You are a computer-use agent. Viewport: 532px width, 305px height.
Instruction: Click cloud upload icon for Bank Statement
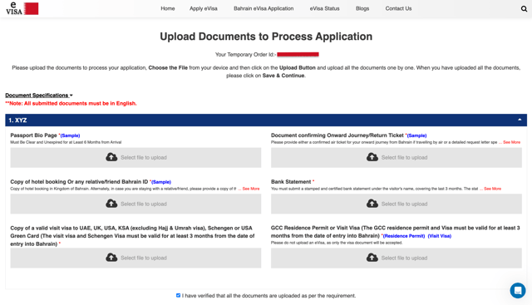[x=372, y=204]
